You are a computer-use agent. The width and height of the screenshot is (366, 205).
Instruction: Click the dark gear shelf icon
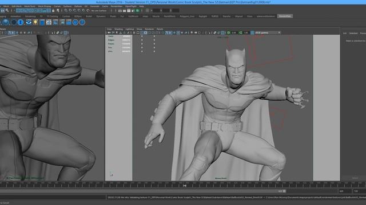(14, 22)
